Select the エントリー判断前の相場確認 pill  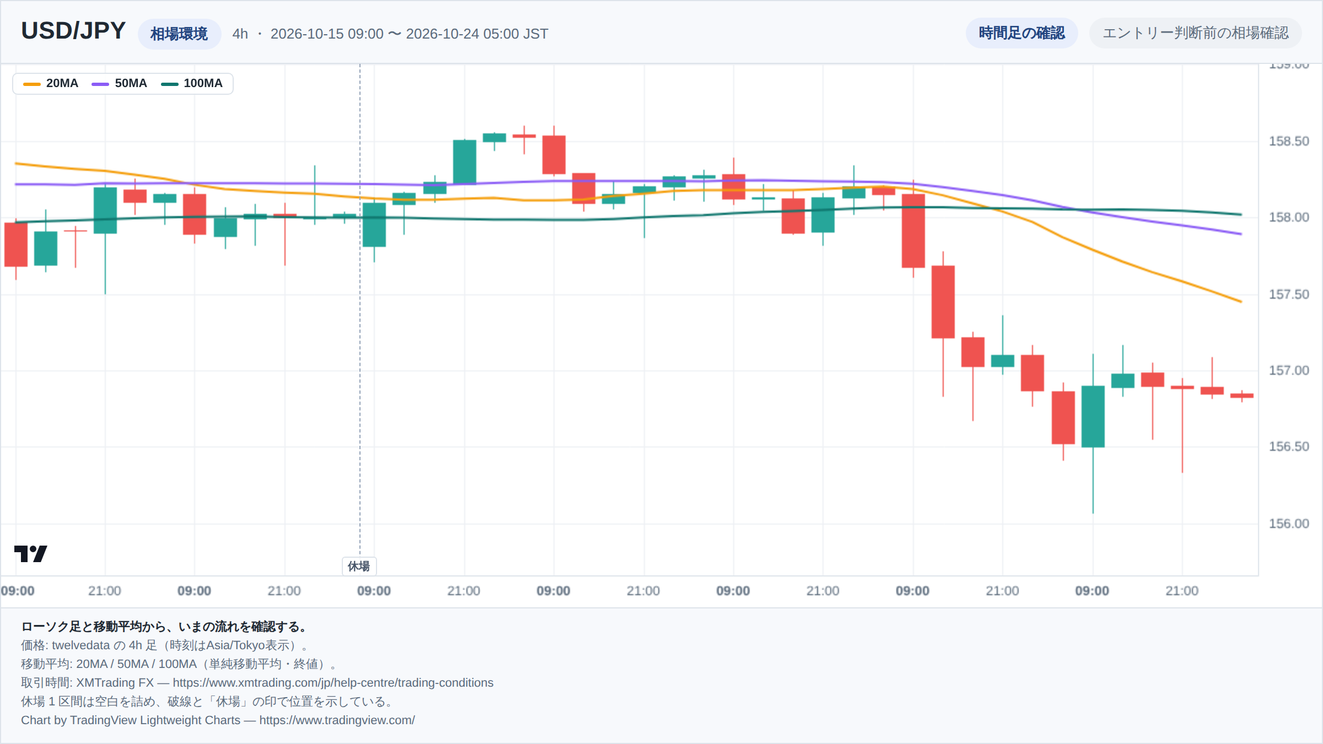click(x=1195, y=33)
